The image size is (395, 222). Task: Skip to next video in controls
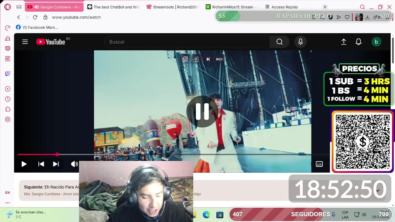coord(56,164)
